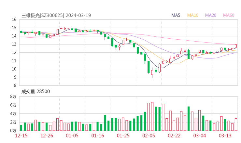The height and width of the screenshot is (143, 241).
Task: Click the price axis value 12
Action: [14, 52]
